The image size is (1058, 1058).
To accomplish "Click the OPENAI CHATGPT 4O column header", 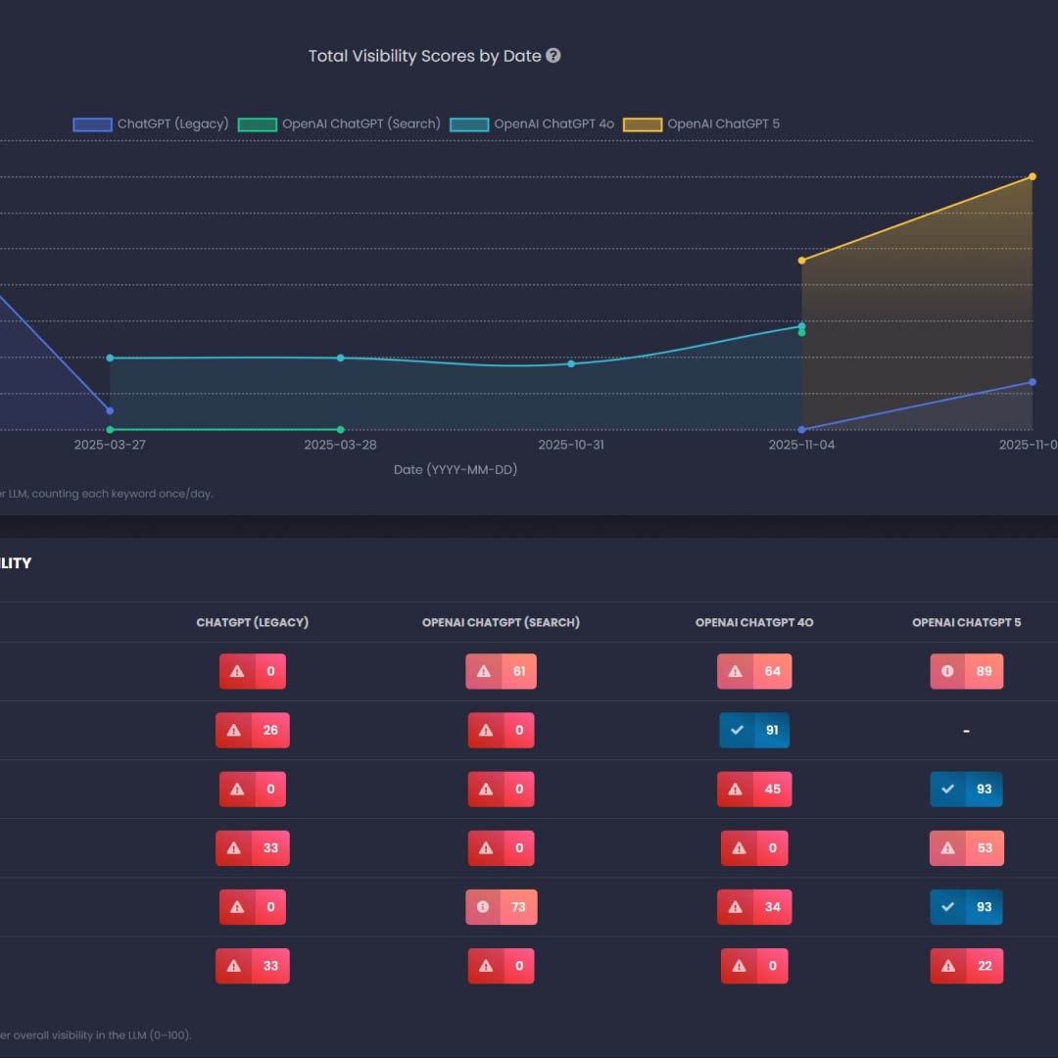I will click(754, 622).
